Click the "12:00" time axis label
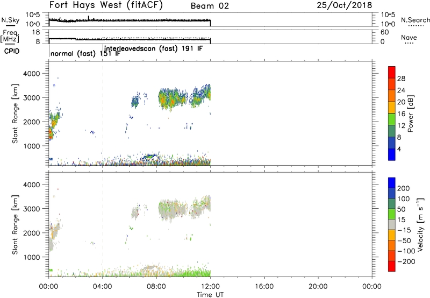This screenshot has height=298, width=430. 210,287
